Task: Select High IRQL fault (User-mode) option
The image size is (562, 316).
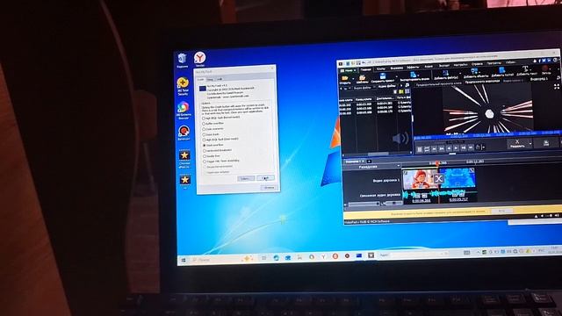Action: (220, 140)
